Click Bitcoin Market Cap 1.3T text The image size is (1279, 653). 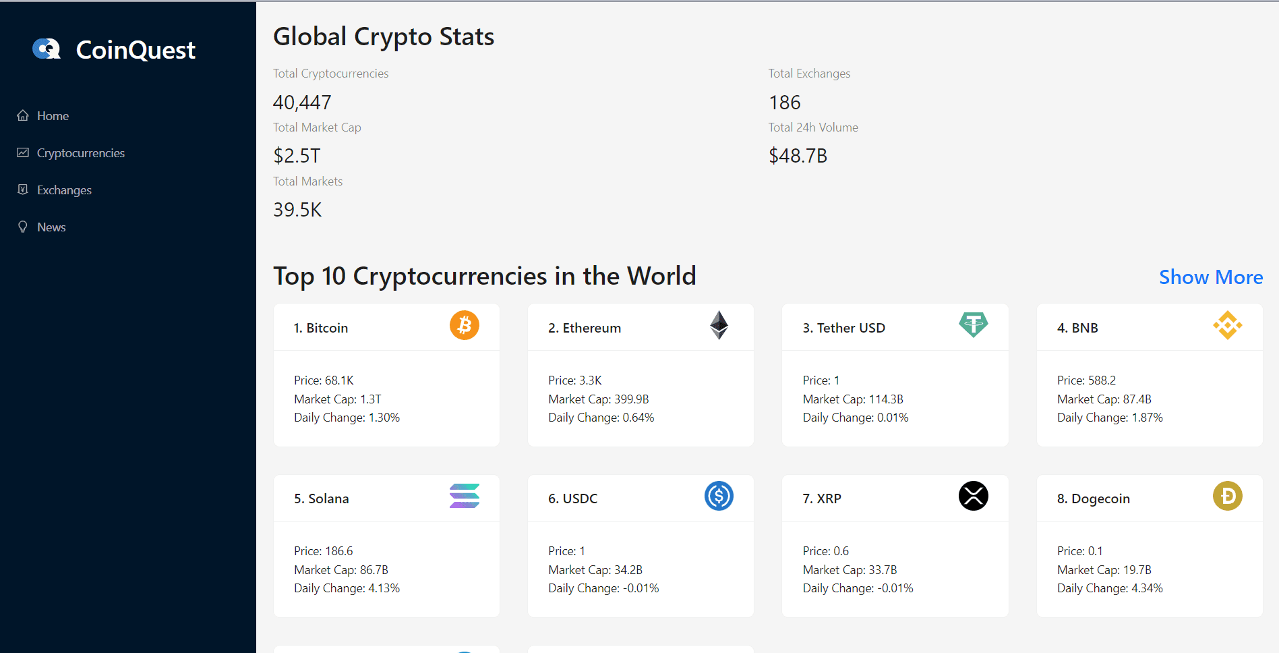click(337, 399)
